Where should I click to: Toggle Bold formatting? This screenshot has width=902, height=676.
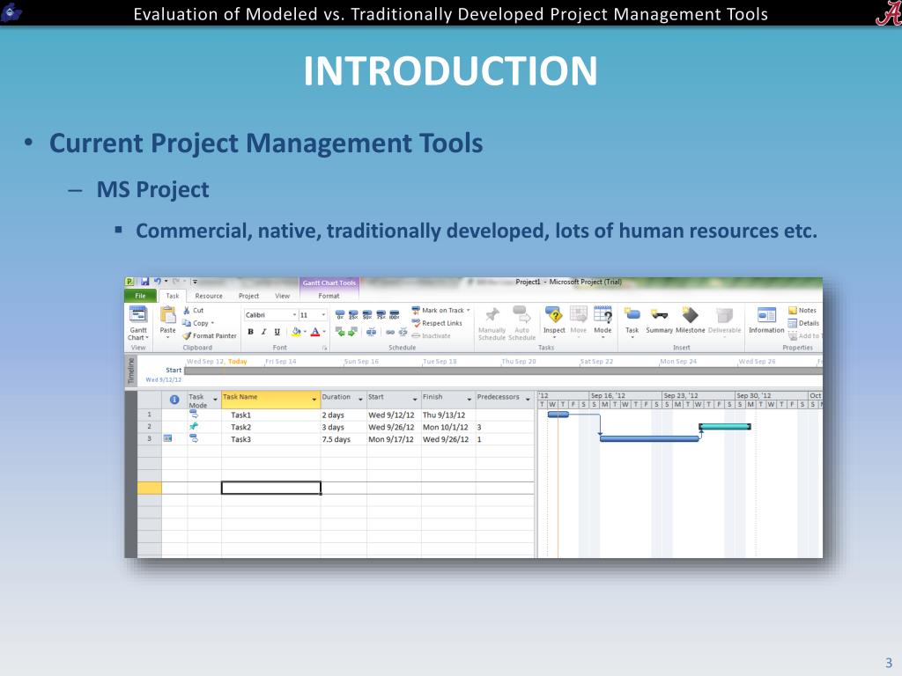(250, 332)
